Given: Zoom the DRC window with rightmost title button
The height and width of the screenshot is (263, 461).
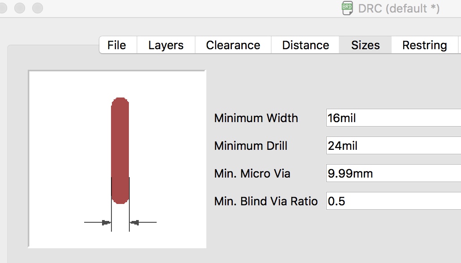Looking at the screenshot, I should tap(38, 8).
